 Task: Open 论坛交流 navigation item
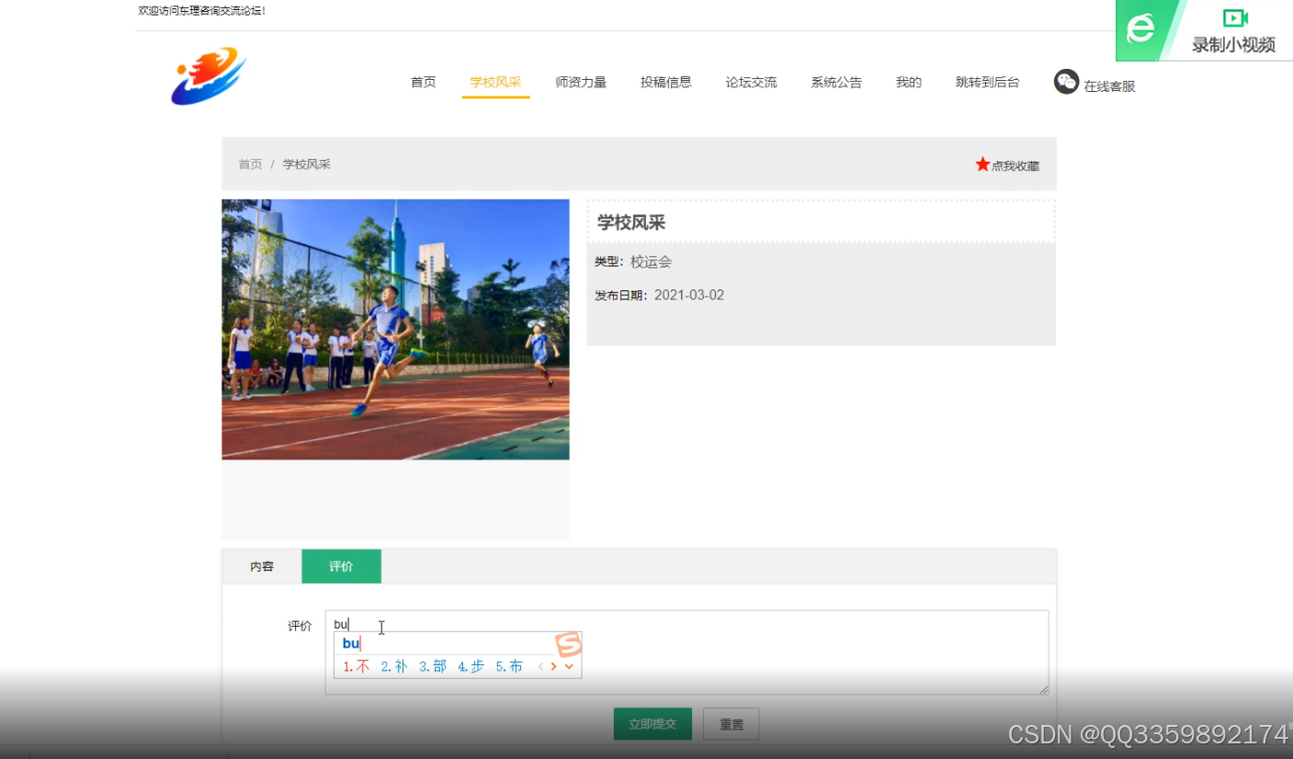point(751,82)
